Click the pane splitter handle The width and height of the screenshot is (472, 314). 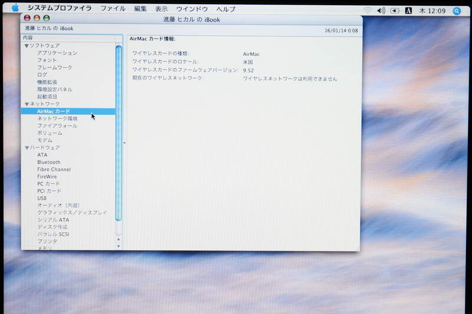(124, 143)
